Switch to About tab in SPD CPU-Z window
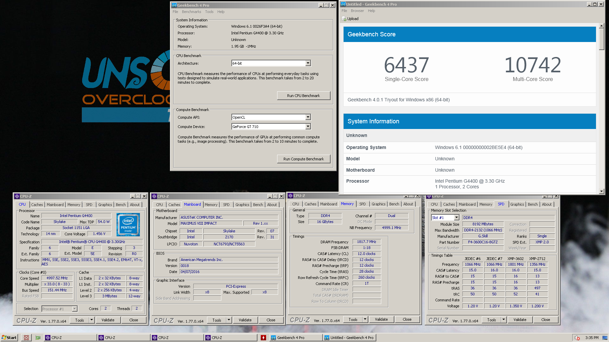The height and width of the screenshot is (342, 609). point(547,204)
